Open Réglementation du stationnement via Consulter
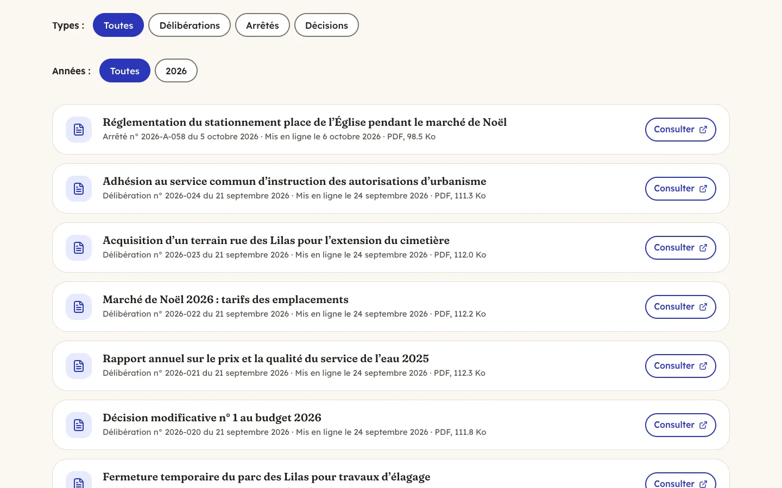The width and height of the screenshot is (782, 488). pyautogui.click(x=680, y=130)
